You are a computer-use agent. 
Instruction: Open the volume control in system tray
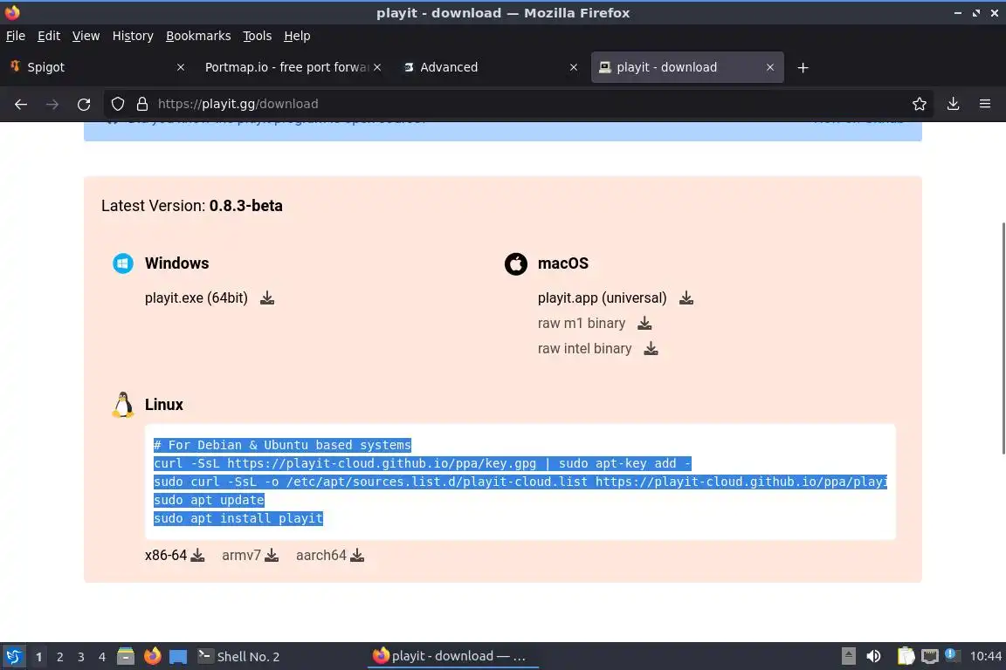pos(873,656)
